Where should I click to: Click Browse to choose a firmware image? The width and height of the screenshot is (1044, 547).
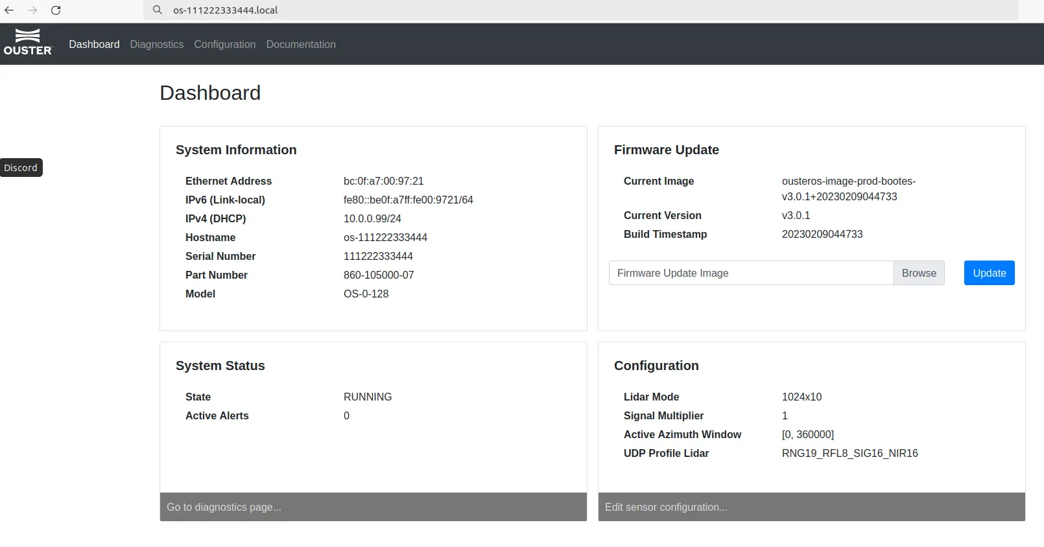(x=918, y=273)
